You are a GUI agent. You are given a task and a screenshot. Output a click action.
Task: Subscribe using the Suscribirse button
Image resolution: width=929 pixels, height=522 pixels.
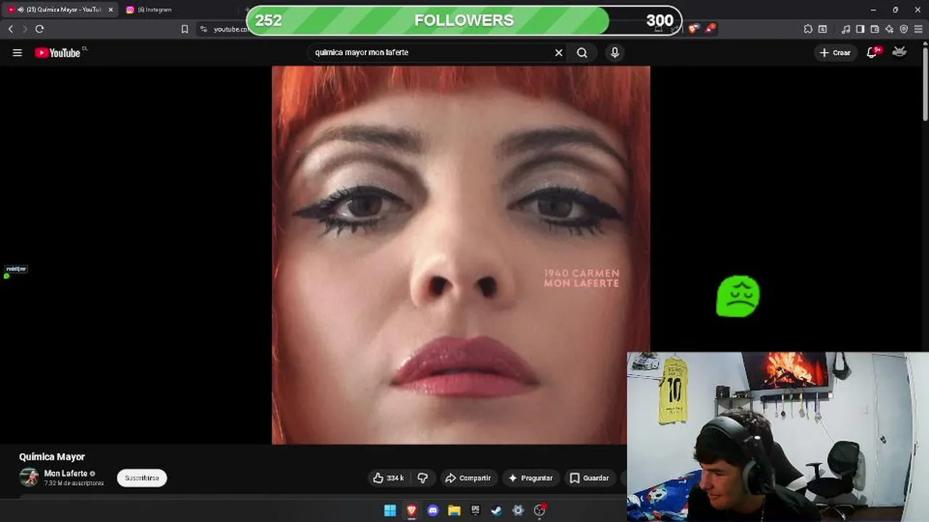point(142,478)
